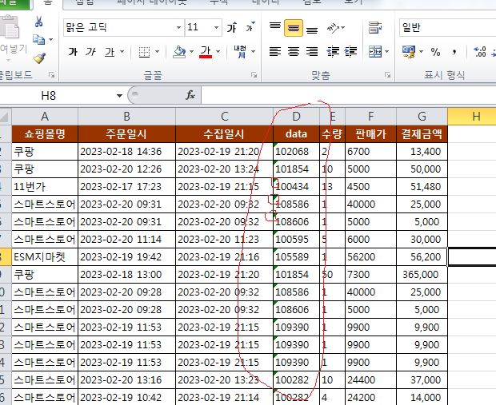Center text horizontally

pyautogui.click(x=294, y=51)
